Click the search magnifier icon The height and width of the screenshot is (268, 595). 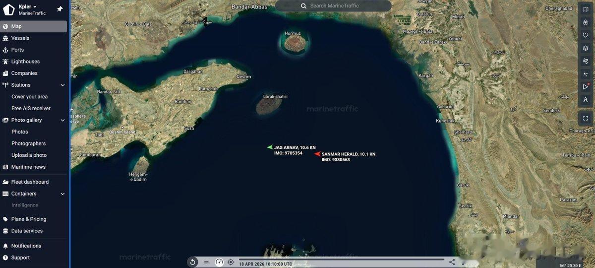pyautogui.click(x=303, y=6)
